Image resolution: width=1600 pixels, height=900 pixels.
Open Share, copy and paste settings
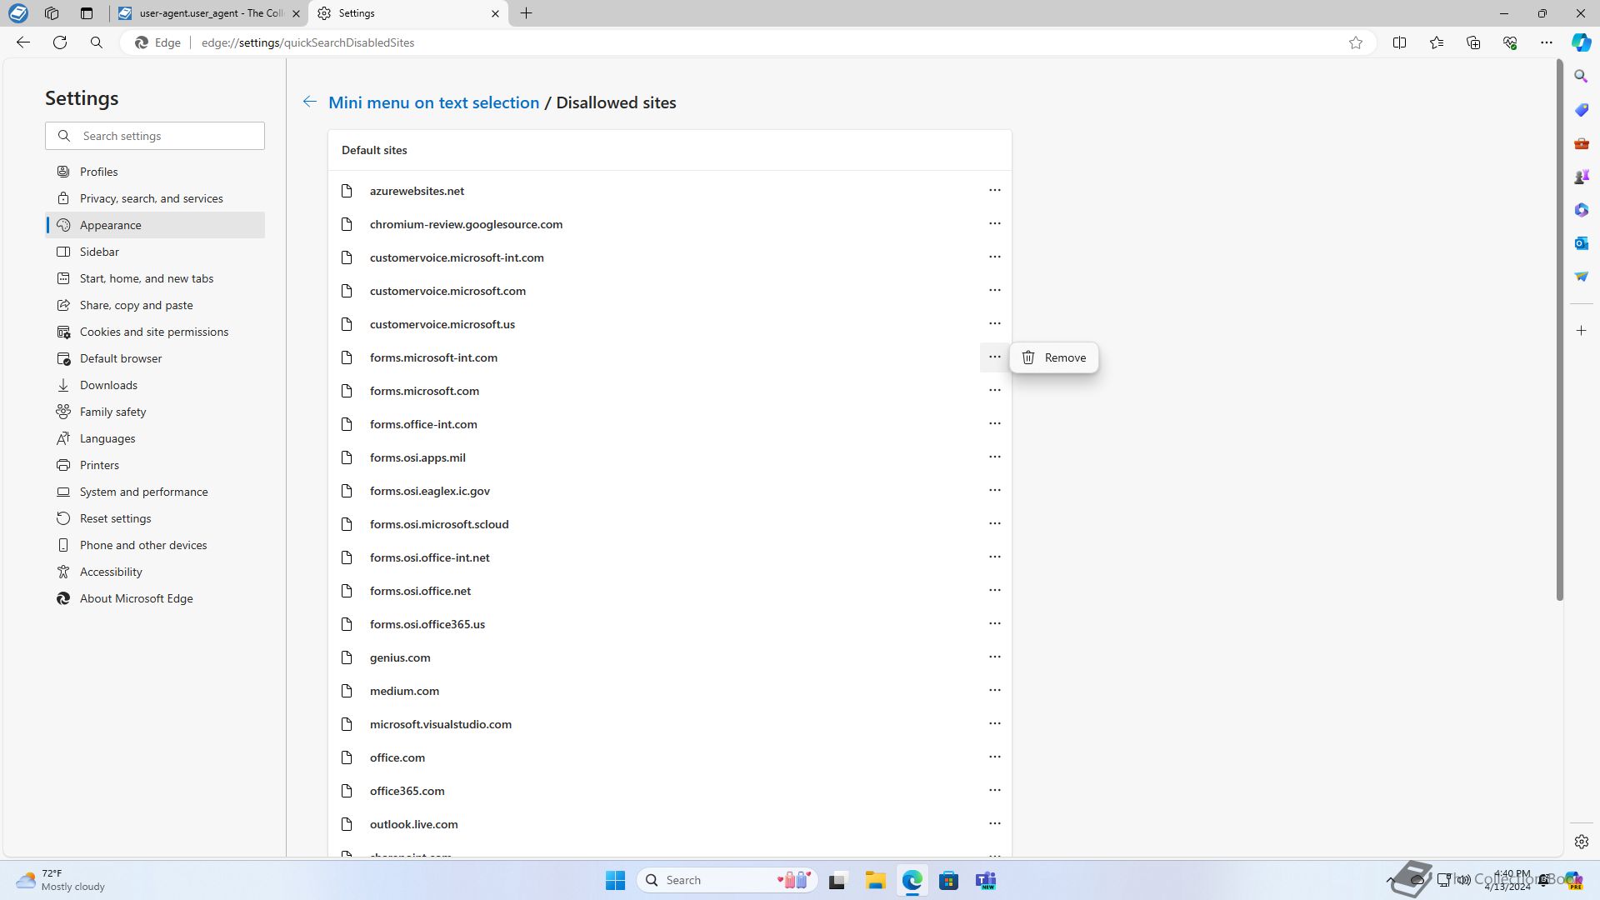pos(155,305)
